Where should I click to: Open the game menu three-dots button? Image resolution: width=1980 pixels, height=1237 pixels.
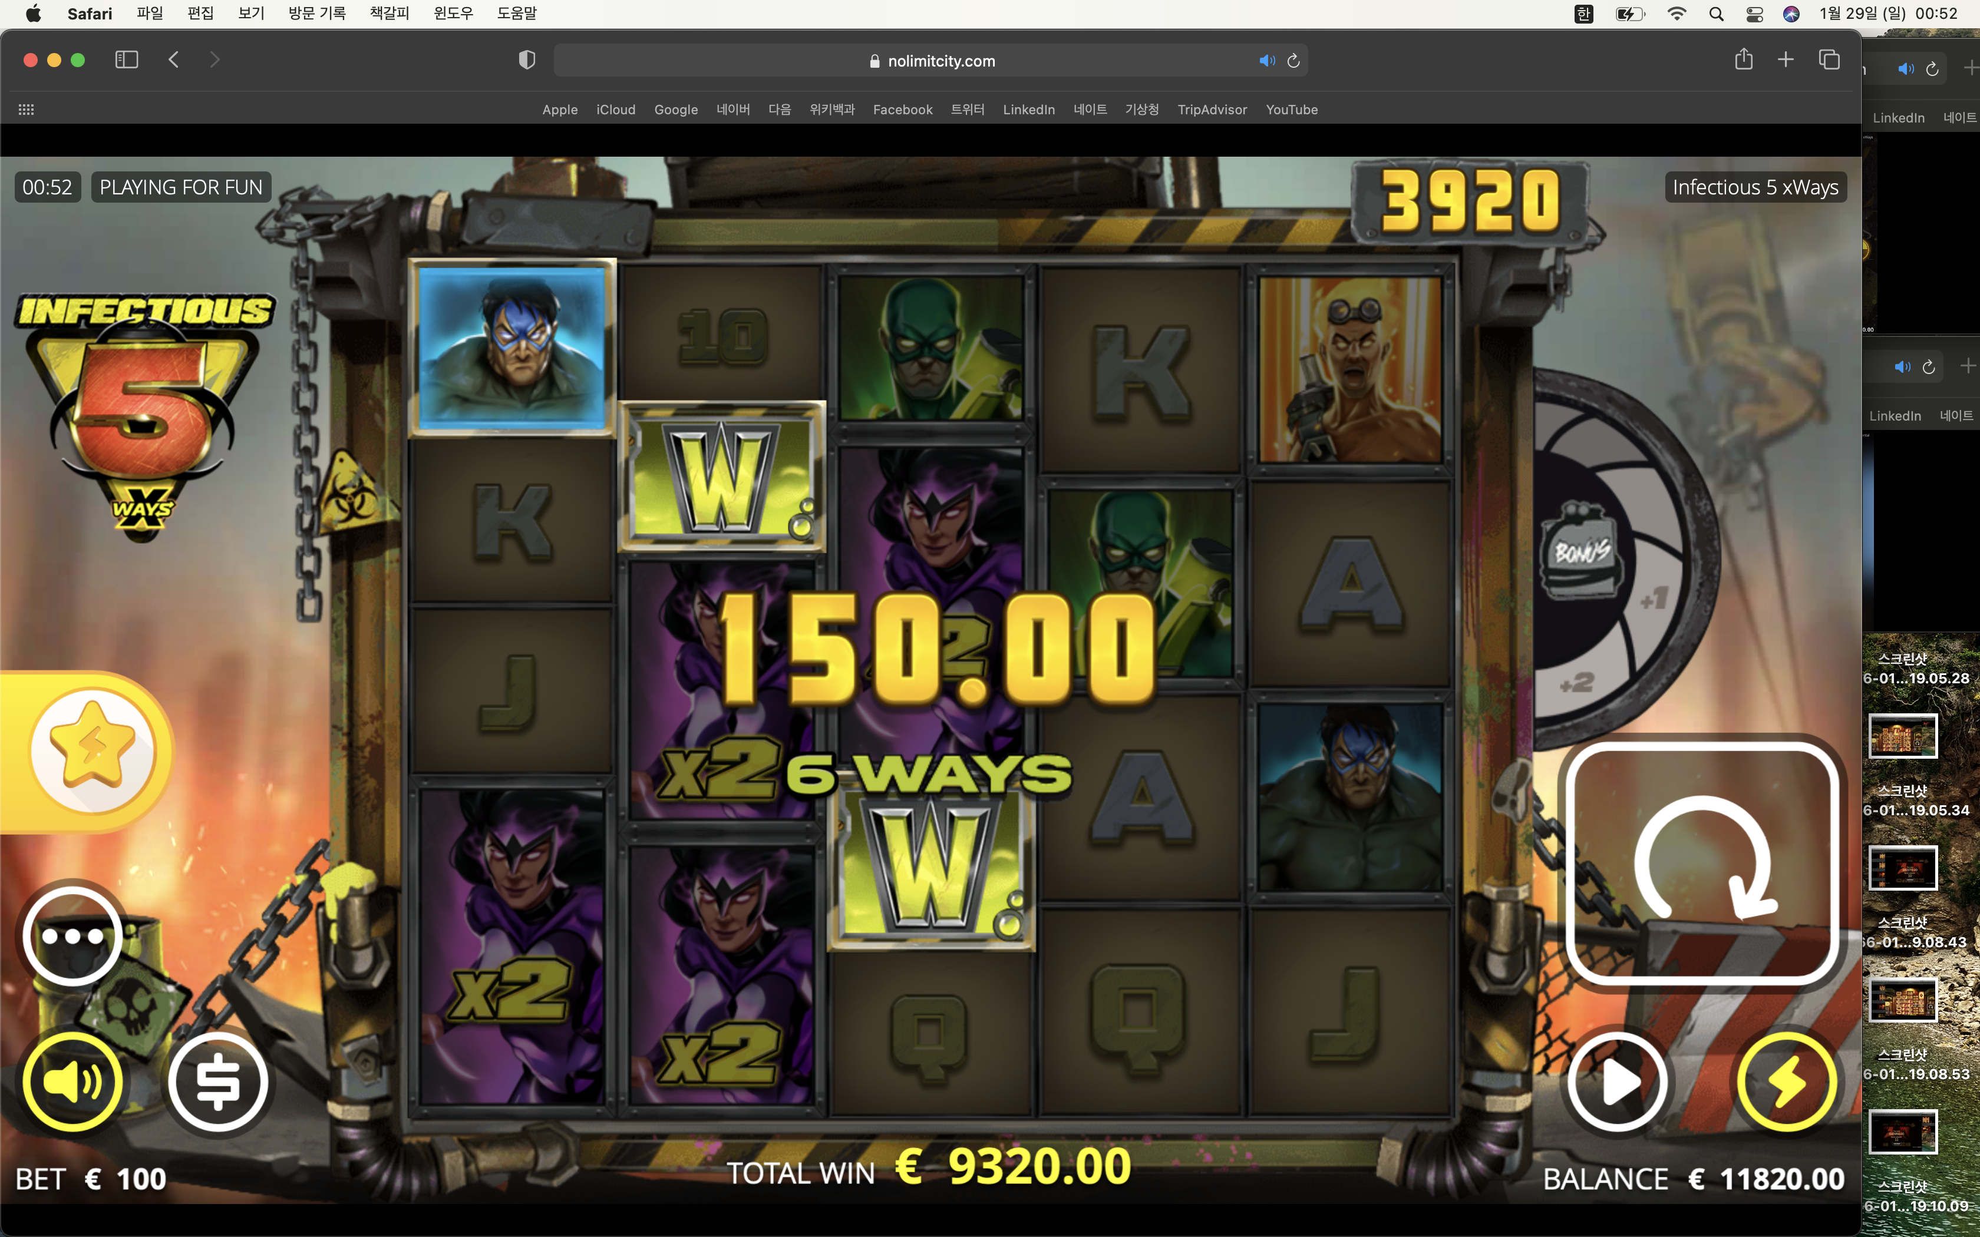tap(73, 936)
